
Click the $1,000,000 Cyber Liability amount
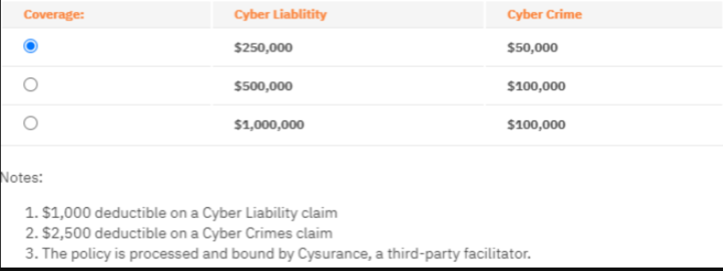coord(269,125)
